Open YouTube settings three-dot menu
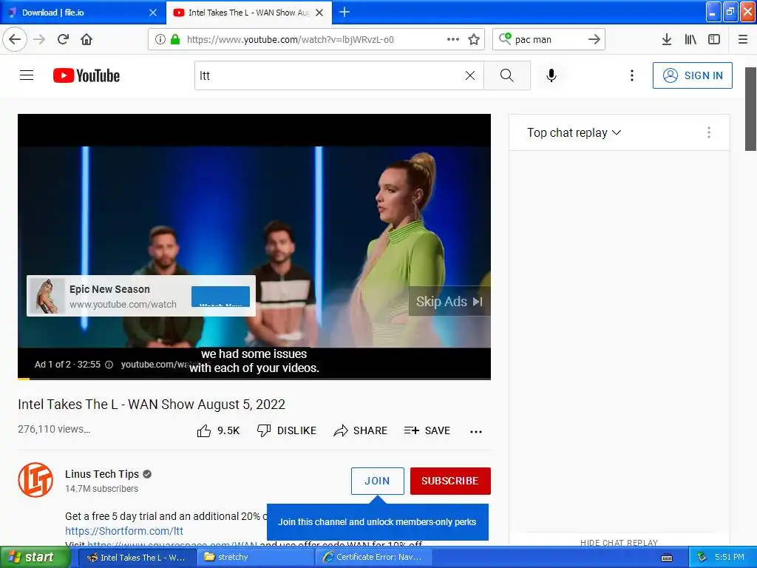Image resolution: width=757 pixels, height=568 pixels. click(631, 75)
